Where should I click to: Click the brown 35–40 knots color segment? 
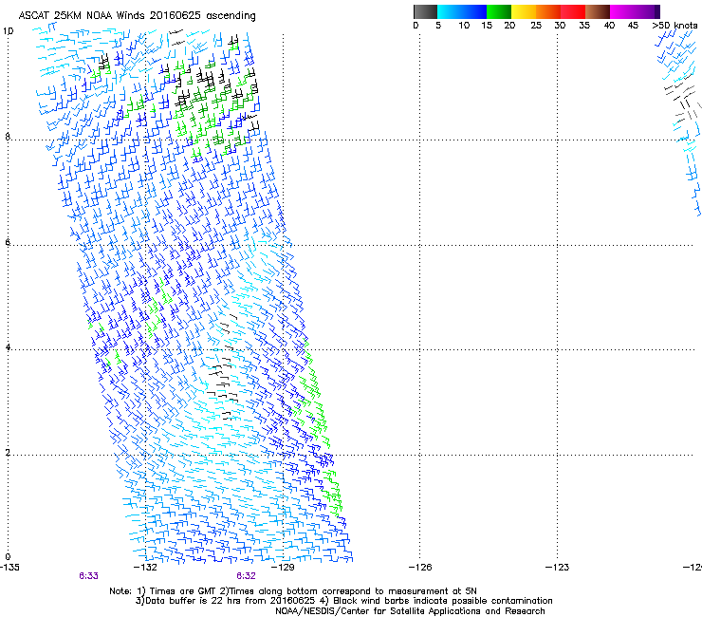coord(598,11)
